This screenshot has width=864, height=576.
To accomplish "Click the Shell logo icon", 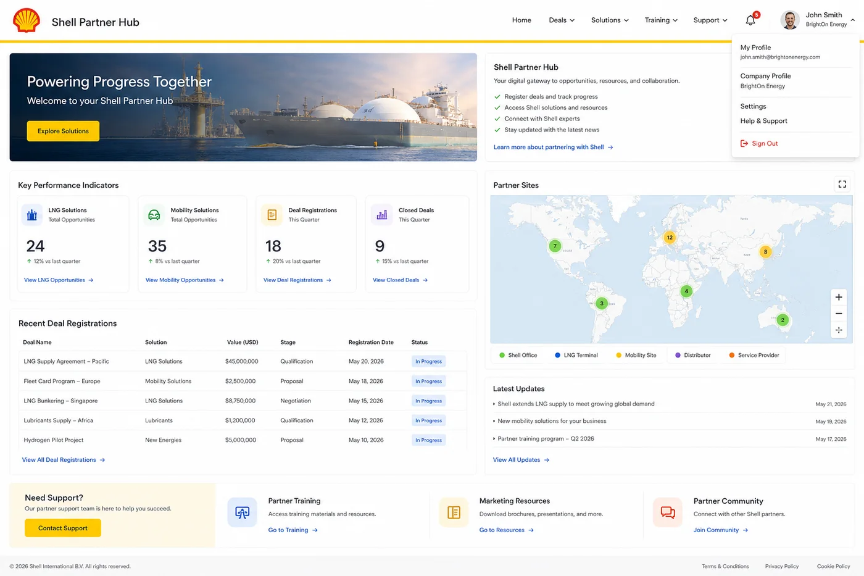I will point(27,20).
